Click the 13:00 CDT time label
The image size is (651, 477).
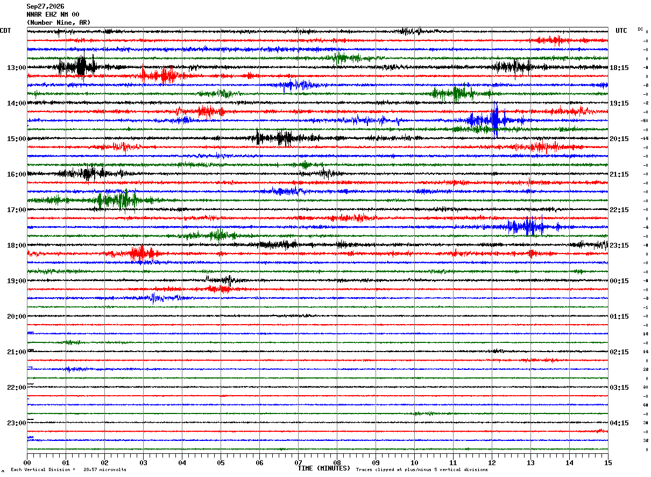point(16,68)
